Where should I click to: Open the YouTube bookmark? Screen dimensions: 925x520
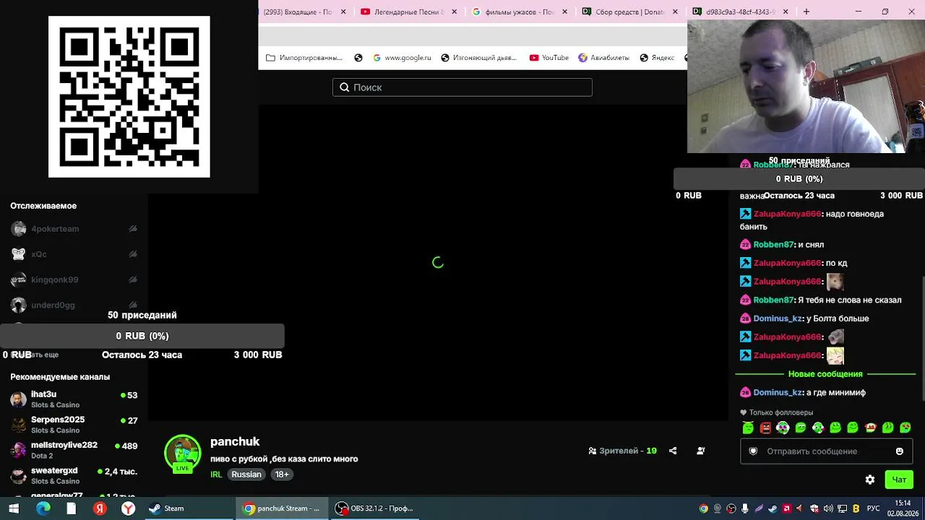coord(549,58)
